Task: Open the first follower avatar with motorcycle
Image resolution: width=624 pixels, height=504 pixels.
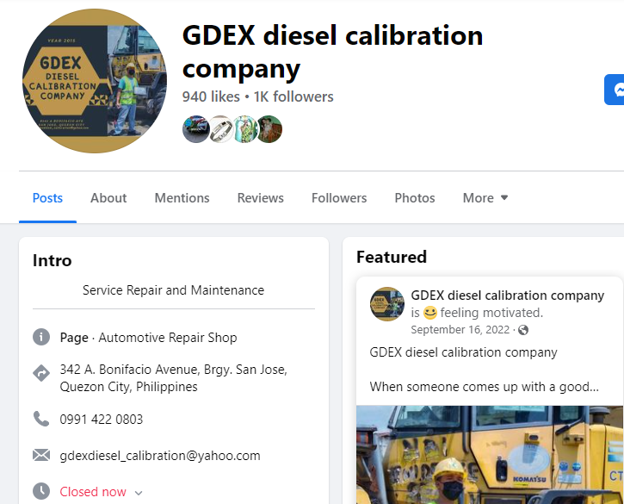Action: [x=195, y=129]
